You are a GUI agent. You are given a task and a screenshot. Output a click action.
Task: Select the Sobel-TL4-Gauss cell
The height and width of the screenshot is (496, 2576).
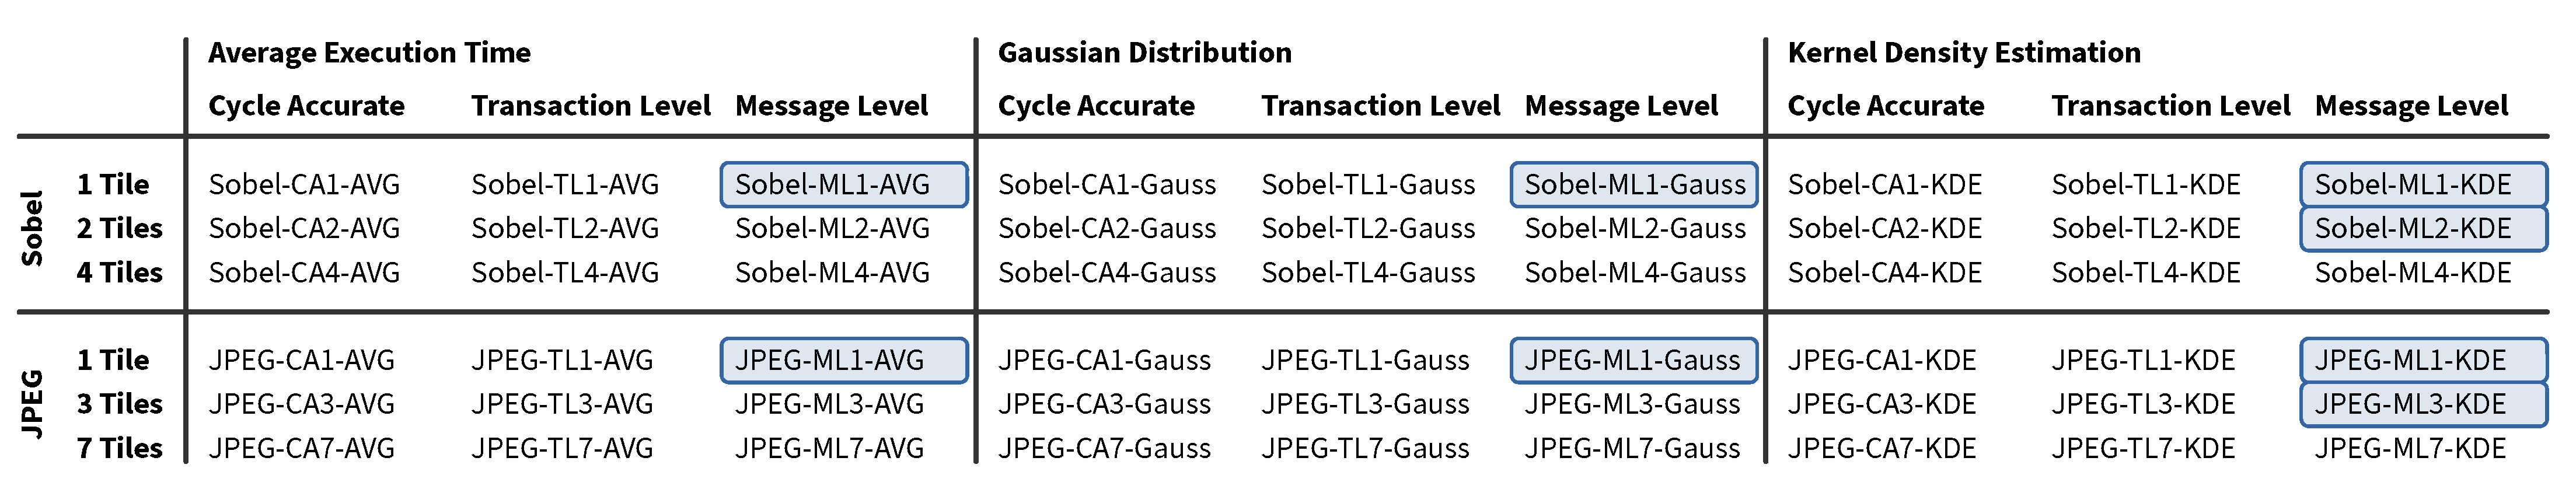click(1368, 273)
